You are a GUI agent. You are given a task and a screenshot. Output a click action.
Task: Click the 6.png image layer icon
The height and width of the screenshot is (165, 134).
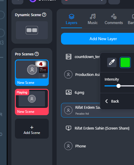coord(69,92)
